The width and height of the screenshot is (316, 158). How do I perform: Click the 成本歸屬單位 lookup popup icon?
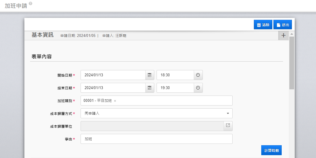pyautogui.click(x=228, y=125)
